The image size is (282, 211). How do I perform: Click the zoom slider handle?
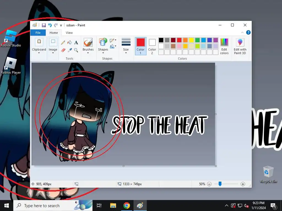click(x=220, y=184)
